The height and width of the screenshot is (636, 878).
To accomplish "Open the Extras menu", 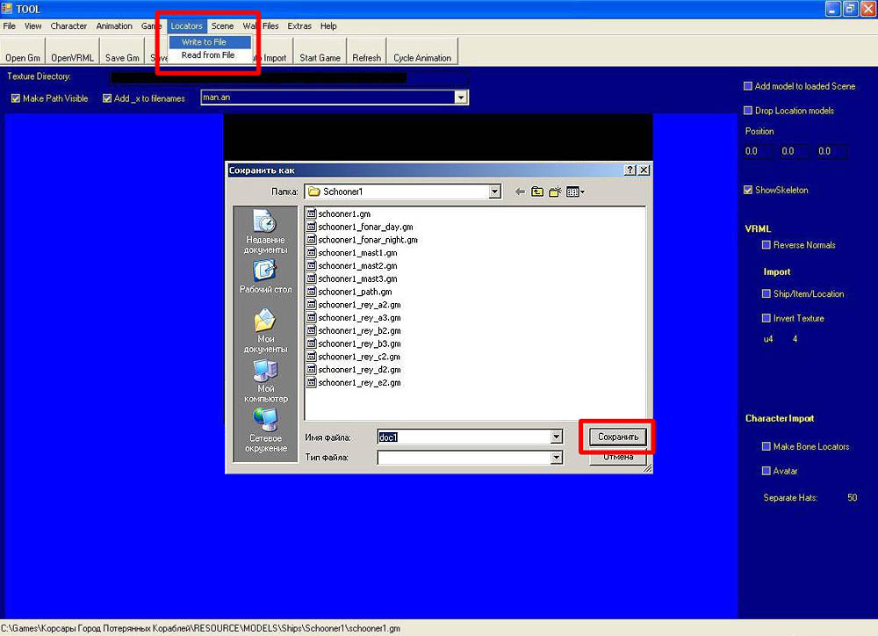I will click(x=299, y=25).
